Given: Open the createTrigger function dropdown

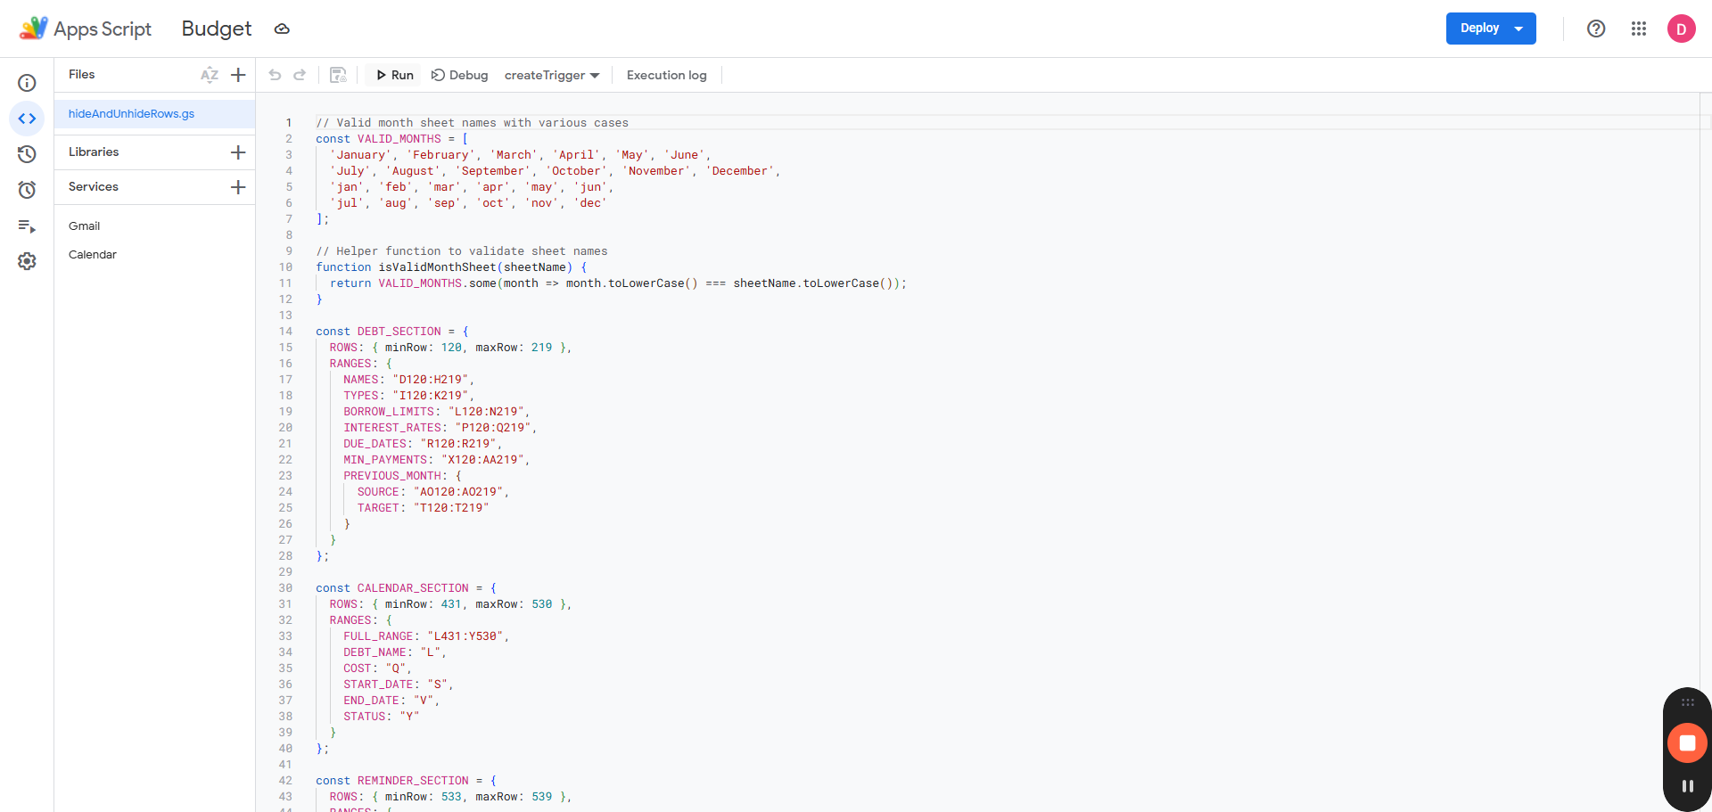Looking at the screenshot, I should [x=552, y=75].
